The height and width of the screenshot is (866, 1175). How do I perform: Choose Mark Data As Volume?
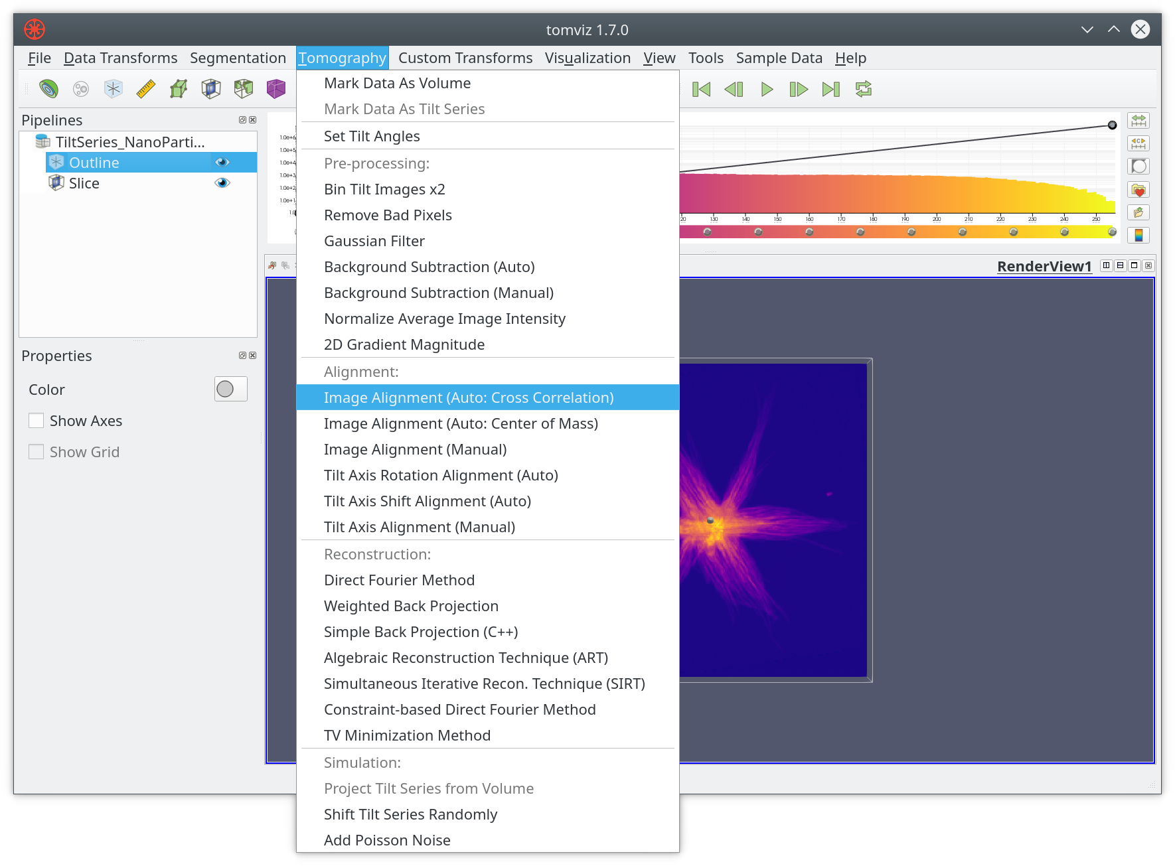(488, 83)
